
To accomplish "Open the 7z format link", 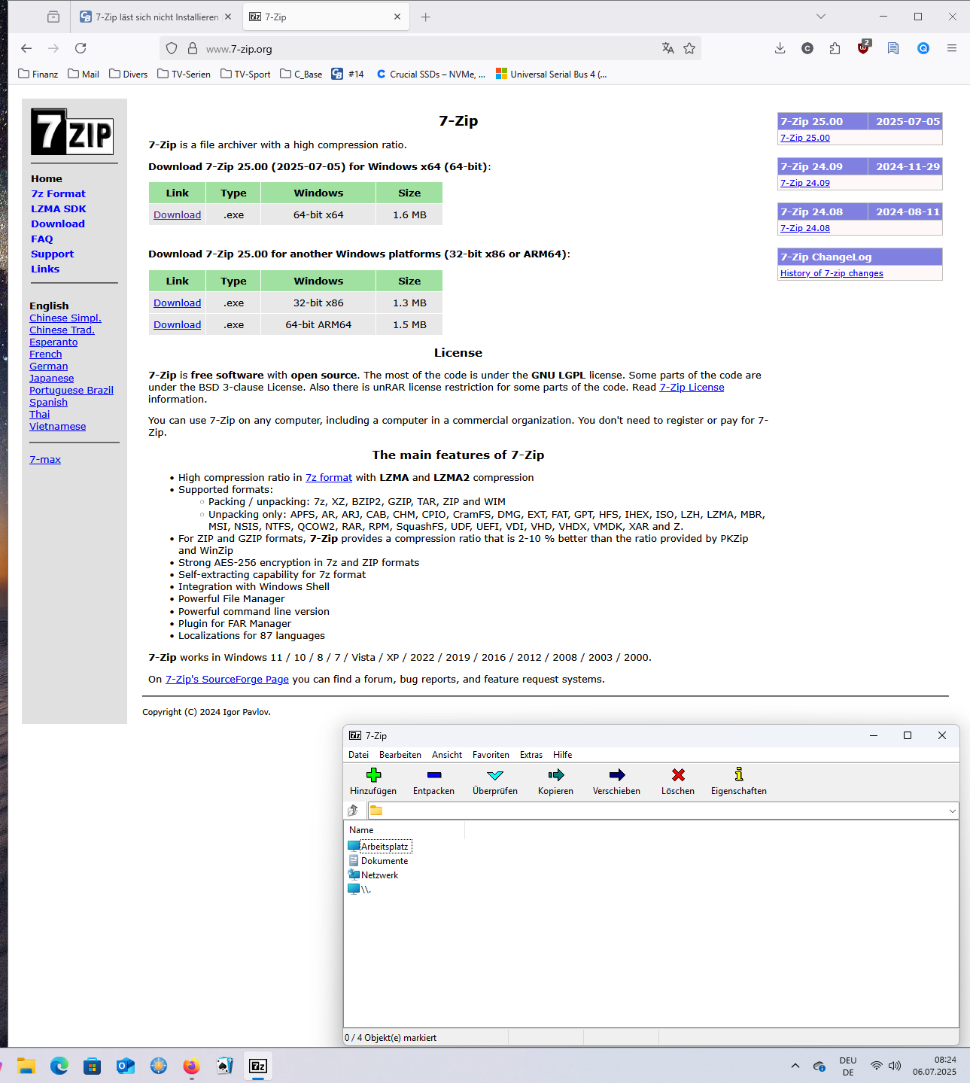I will (329, 477).
